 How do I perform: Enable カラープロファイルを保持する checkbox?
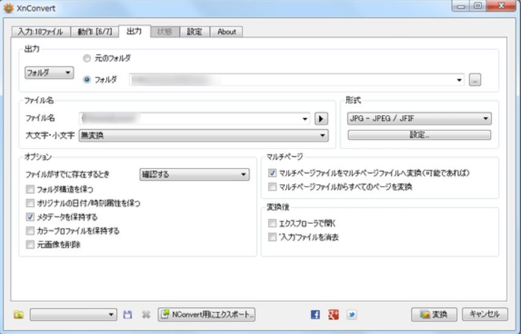pos(30,230)
